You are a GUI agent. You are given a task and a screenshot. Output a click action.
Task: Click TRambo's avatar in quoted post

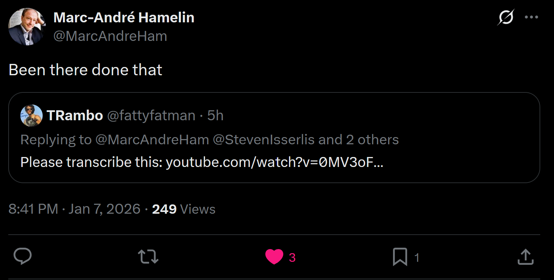pyautogui.click(x=31, y=115)
